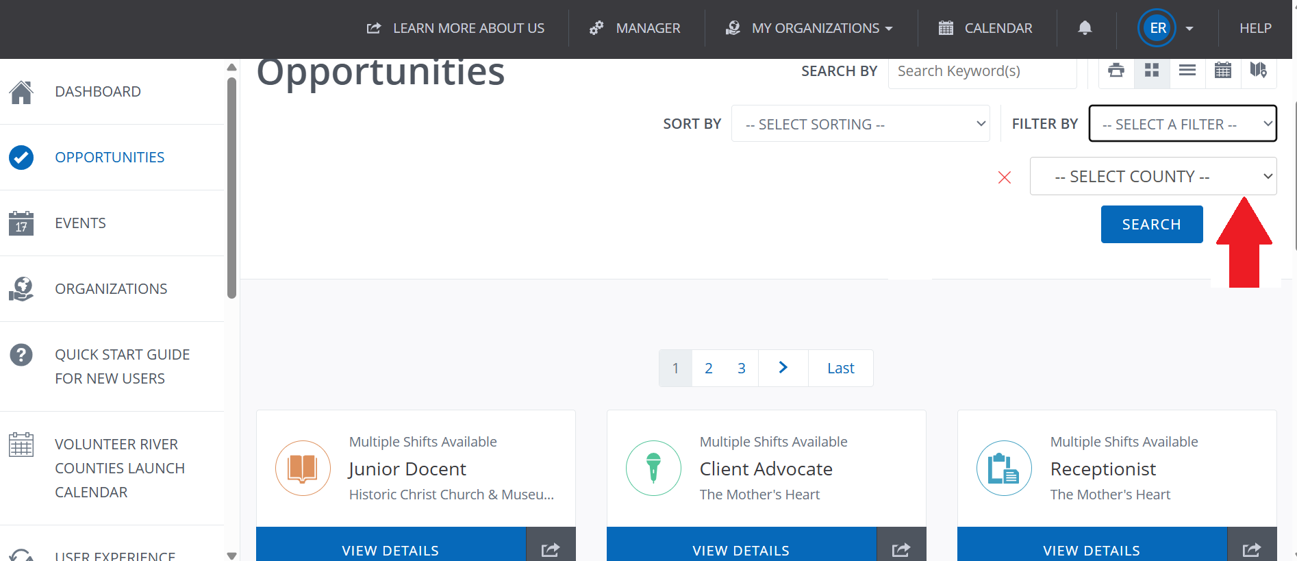This screenshot has height=561, width=1297.
Task: Open the Client Advocate title link
Action: pos(766,469)
